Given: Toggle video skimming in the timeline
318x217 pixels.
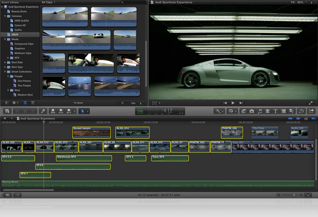Looking at the screenshot, I should pos(290,118).
